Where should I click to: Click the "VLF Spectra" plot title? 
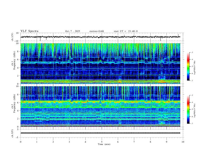point(29,31)
